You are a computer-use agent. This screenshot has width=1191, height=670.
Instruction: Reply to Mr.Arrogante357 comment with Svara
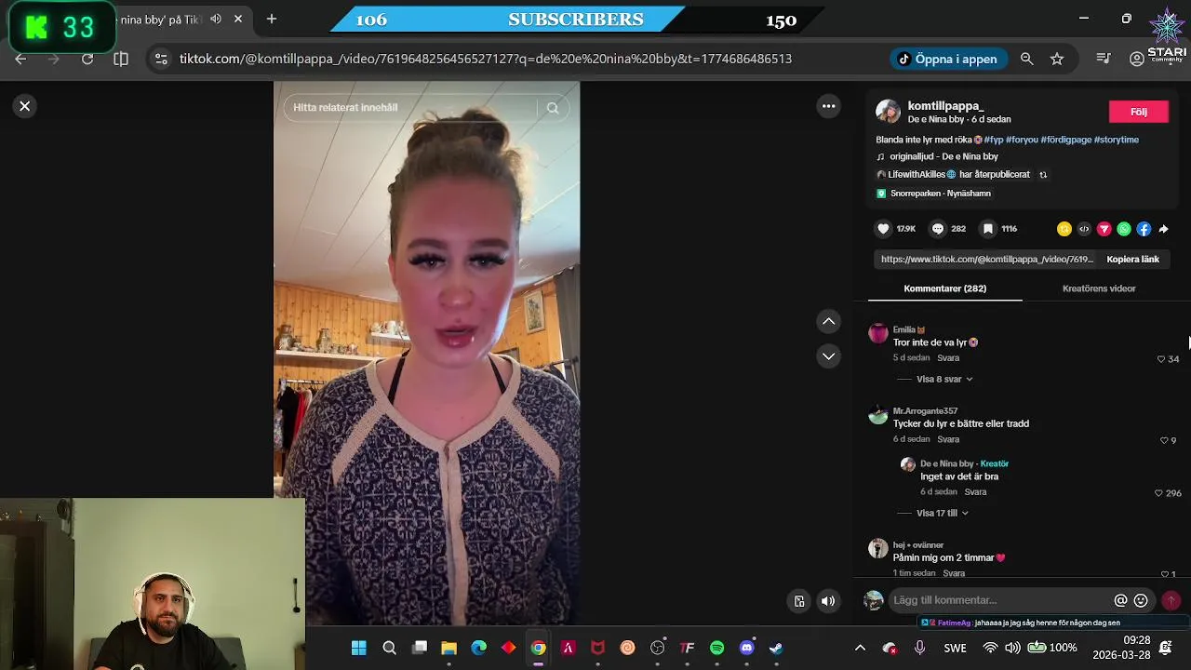[948, 439]
